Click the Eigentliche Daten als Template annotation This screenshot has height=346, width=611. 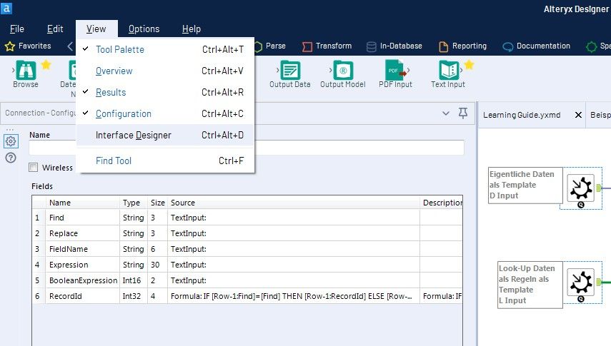coord(525,185)
